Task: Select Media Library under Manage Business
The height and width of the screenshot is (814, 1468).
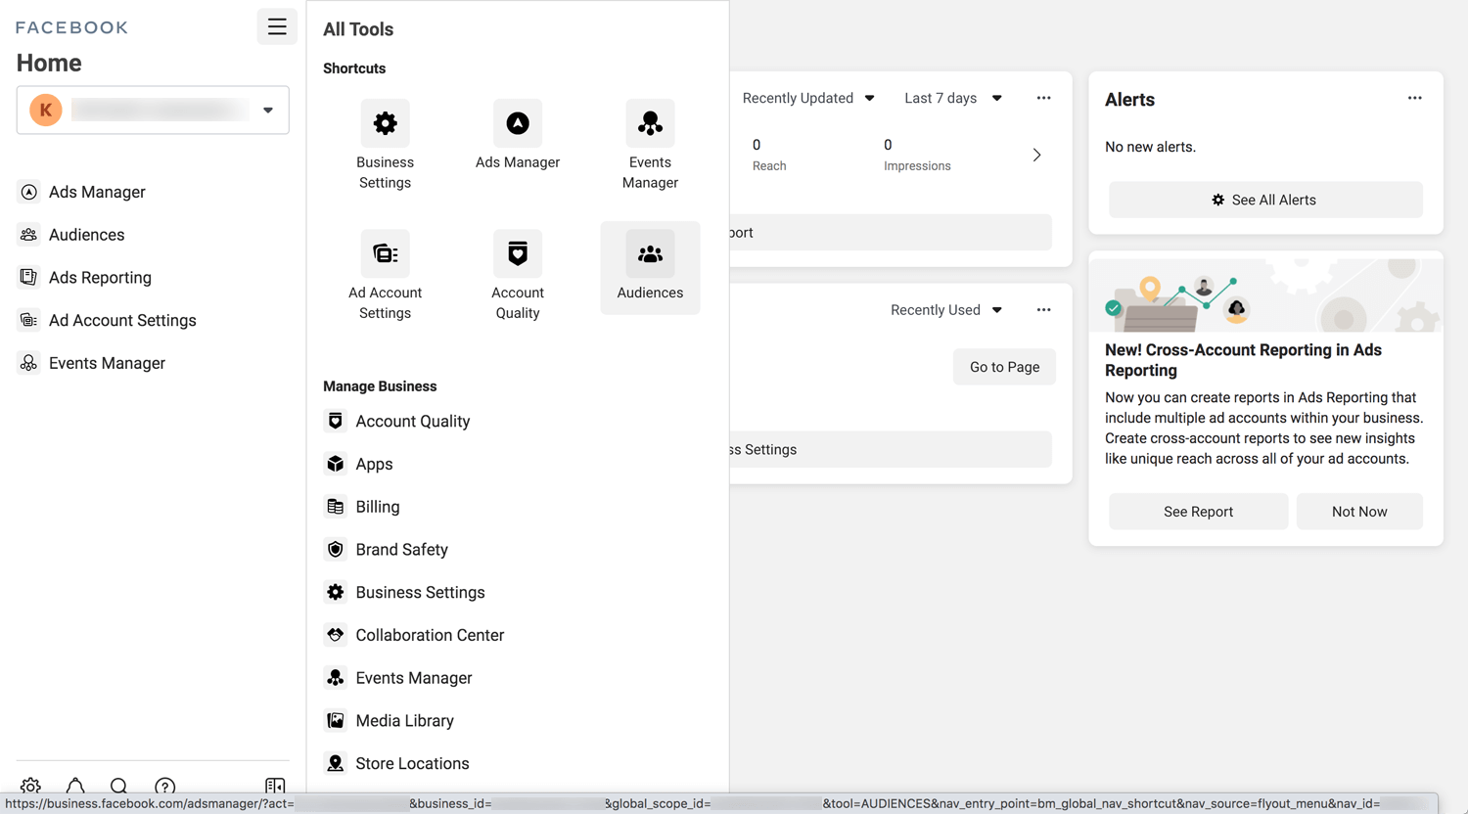Action: tap(404, 720)
